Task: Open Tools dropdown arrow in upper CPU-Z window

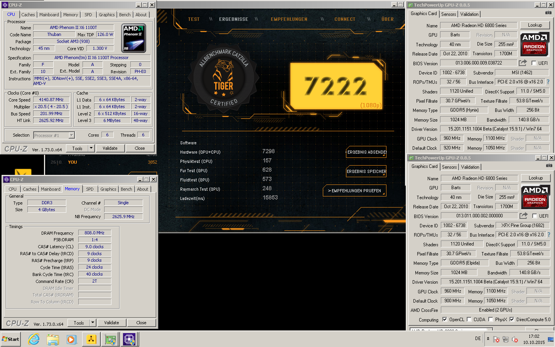Action: coord(91,148)
